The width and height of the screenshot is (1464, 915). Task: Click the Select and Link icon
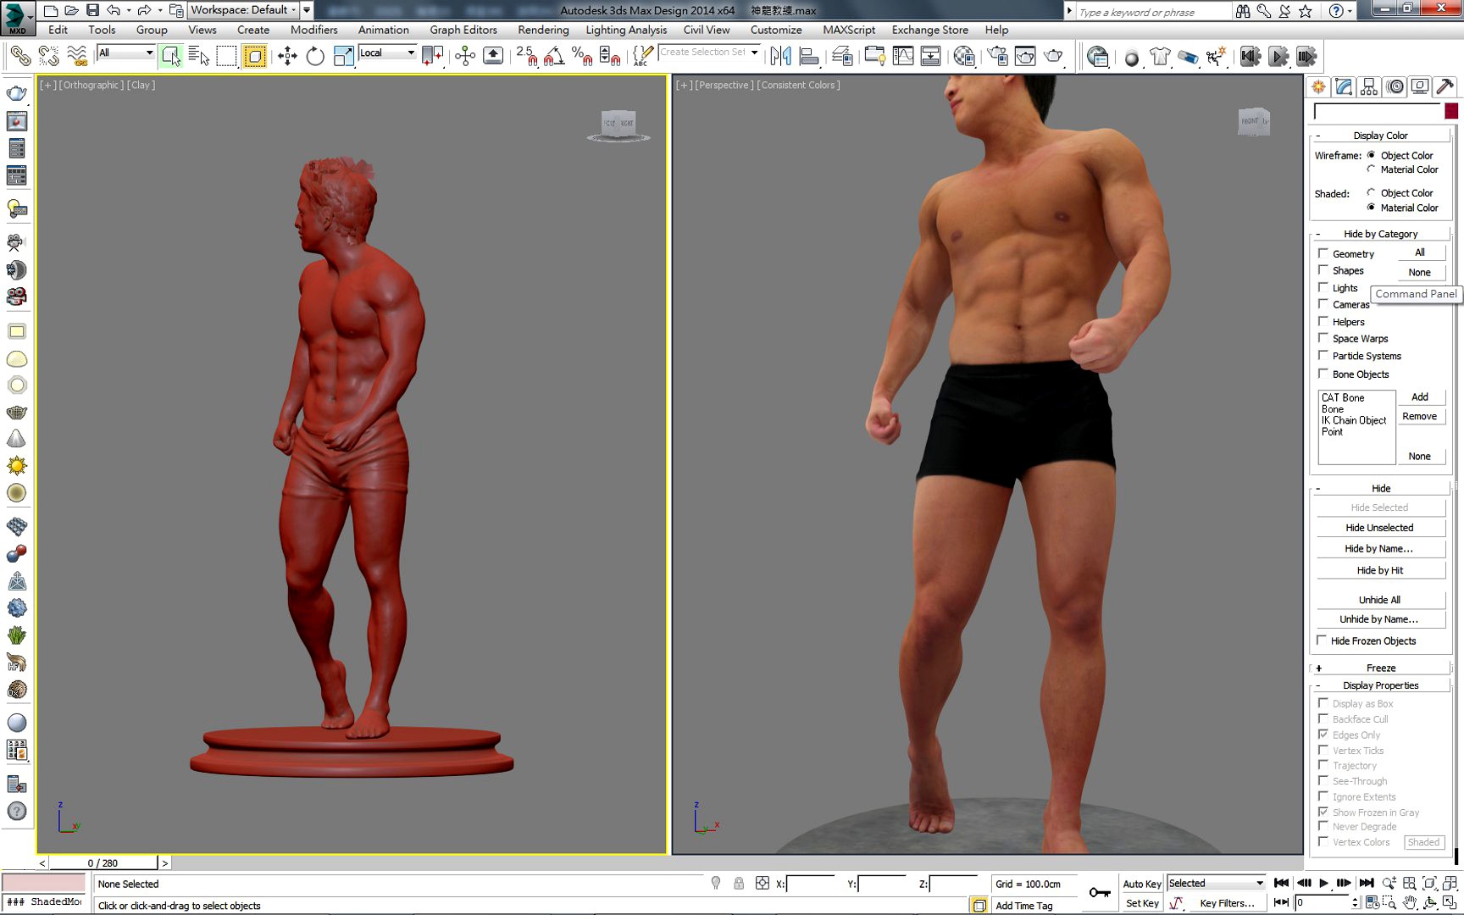(20, 57)
